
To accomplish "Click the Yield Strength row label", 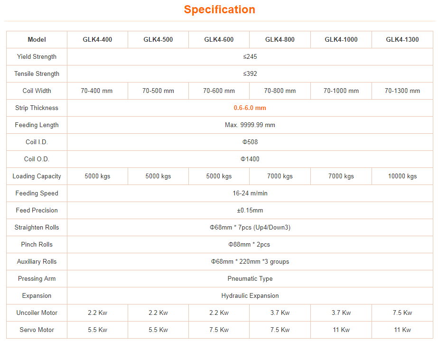I will point(37,57).
